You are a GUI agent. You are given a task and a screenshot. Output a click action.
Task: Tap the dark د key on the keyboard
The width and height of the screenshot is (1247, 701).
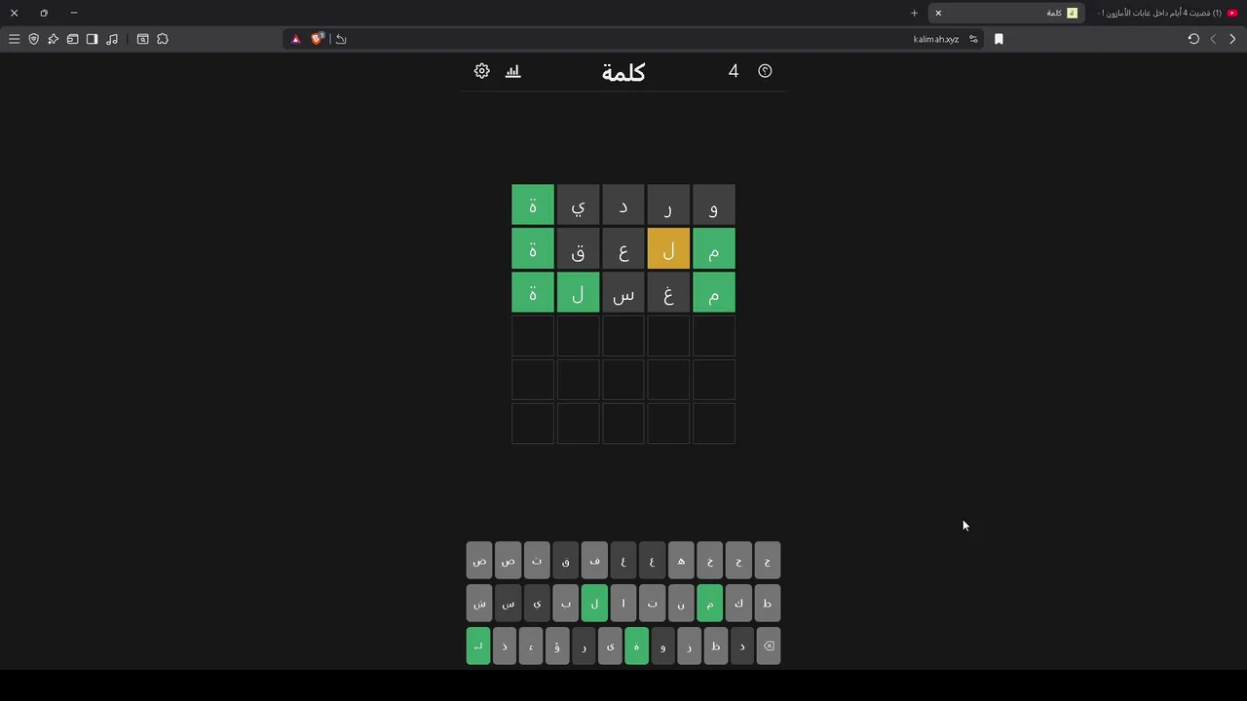pos(742,646)
